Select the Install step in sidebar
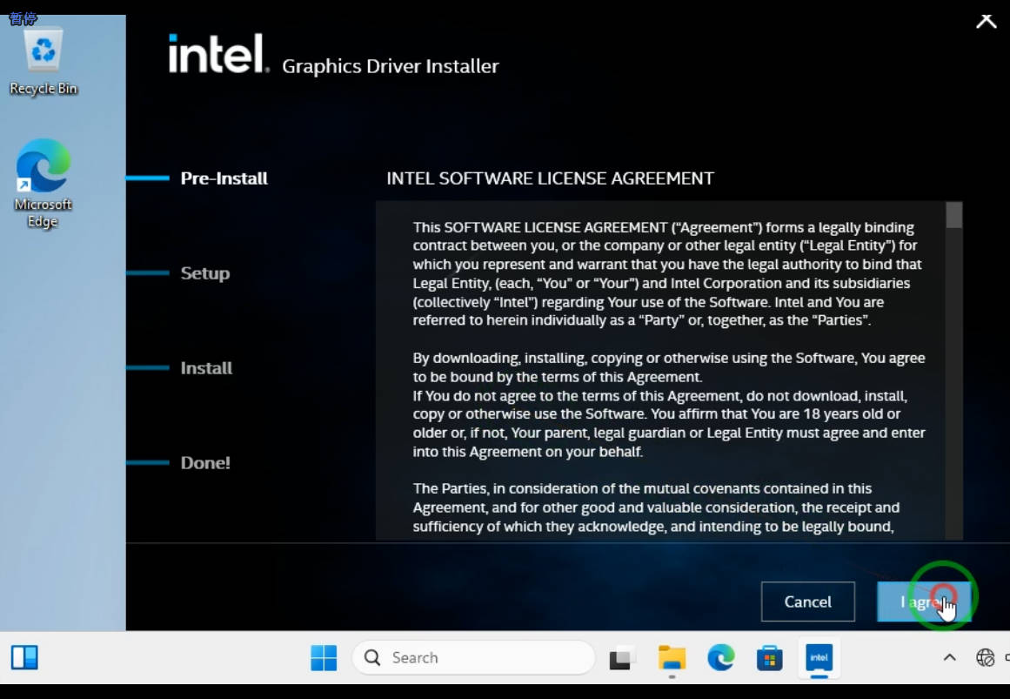Image resolution: width=1010 pixels, height=699 pixels. click(206, 368)
